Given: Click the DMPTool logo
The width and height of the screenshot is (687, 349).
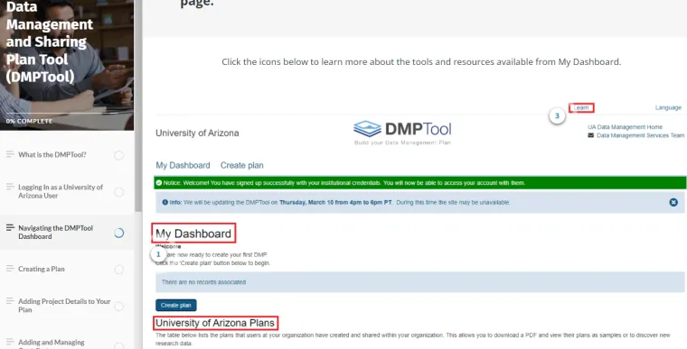Looking at the screenshot, I should [x=402, y=133].
